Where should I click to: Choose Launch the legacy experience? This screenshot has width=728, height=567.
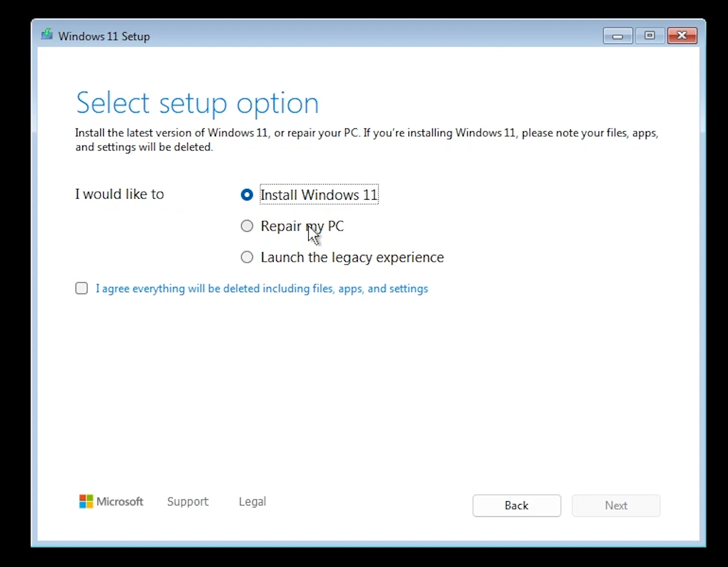tap(247, 257)
